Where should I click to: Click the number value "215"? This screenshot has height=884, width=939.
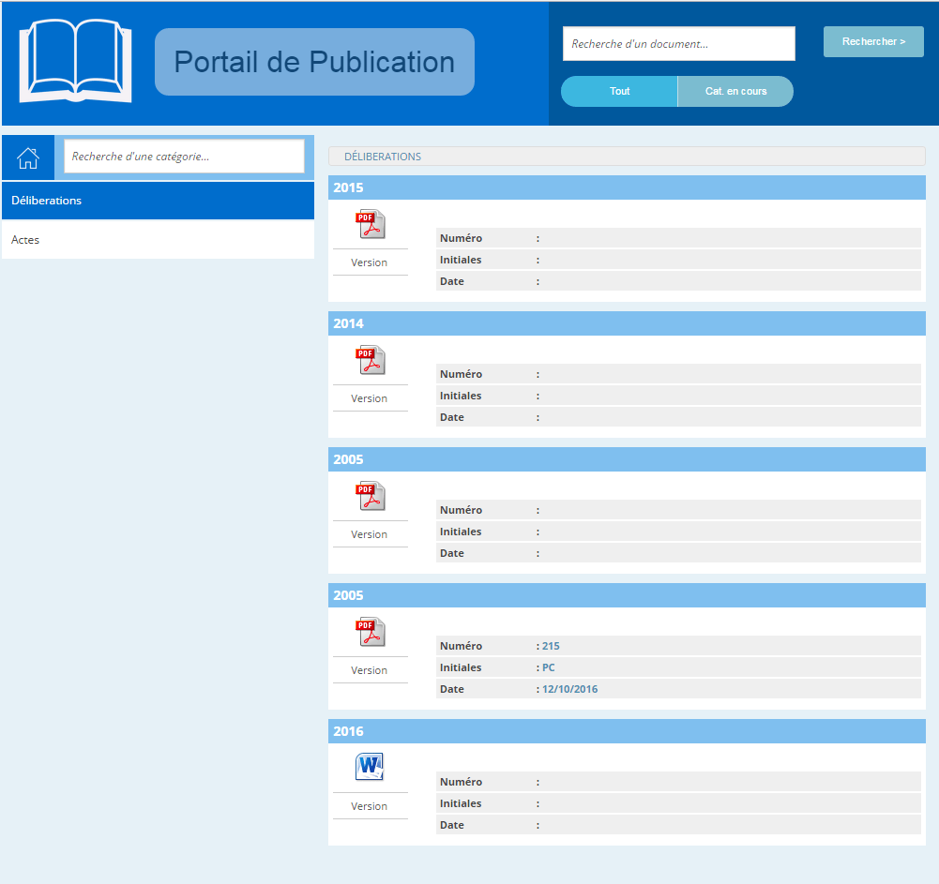(551, 646)
